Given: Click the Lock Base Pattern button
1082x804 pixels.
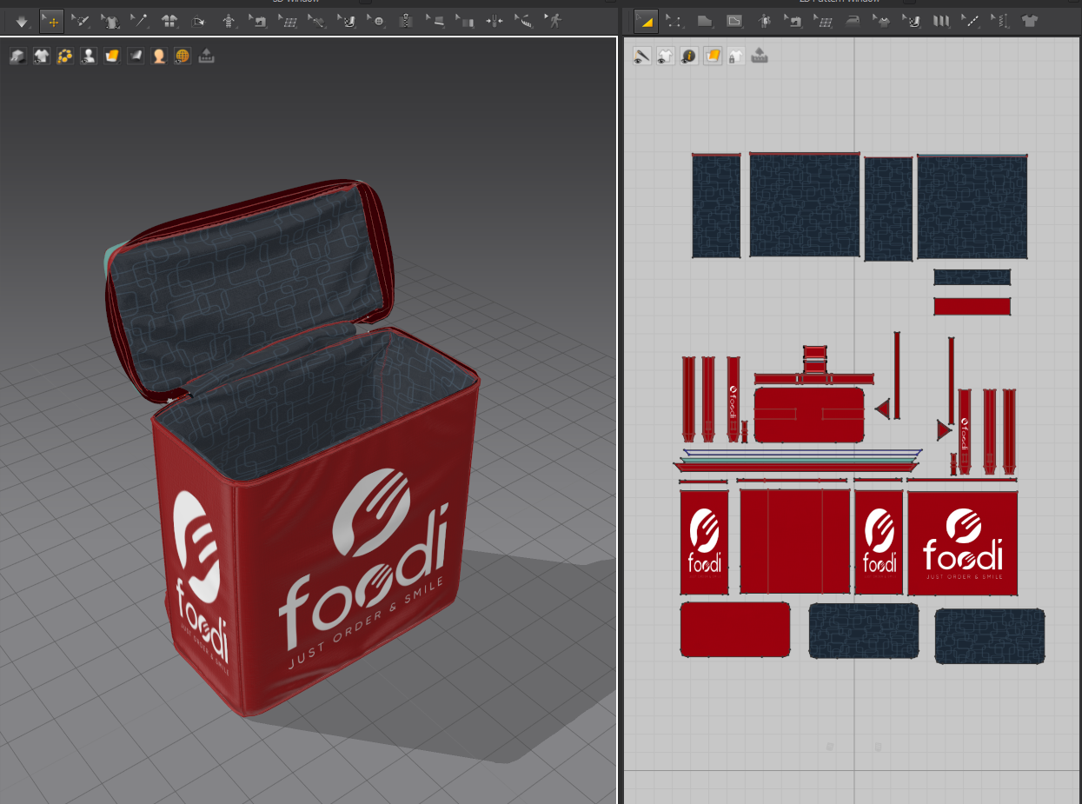Looking at the screenshot, I should pyautogui.click(x=736, y=56).
